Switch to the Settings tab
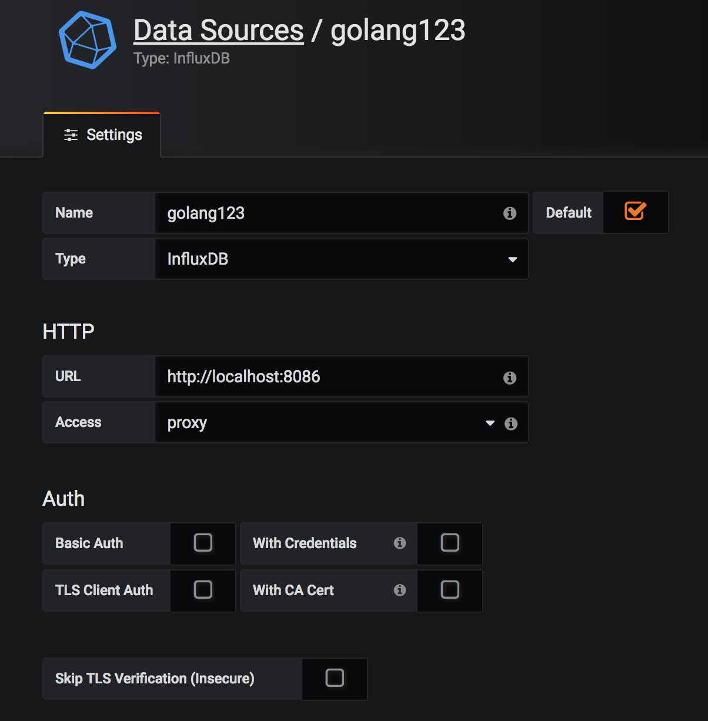 click(x=102, y=135)
